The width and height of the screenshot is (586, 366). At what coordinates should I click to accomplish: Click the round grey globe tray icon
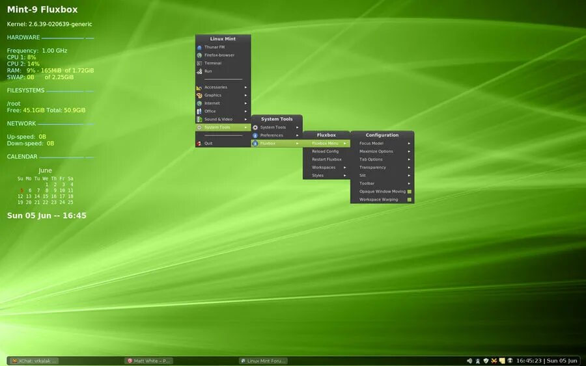[x=510, y=361]
